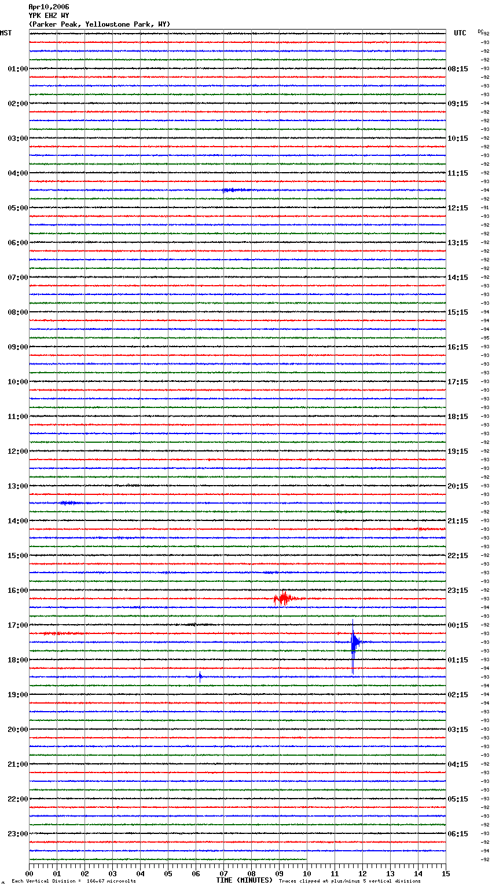The height and width of the screenshot is (889, 492).
Task: Select the 19:00 MST hour label
Action: tap(17, 695)
